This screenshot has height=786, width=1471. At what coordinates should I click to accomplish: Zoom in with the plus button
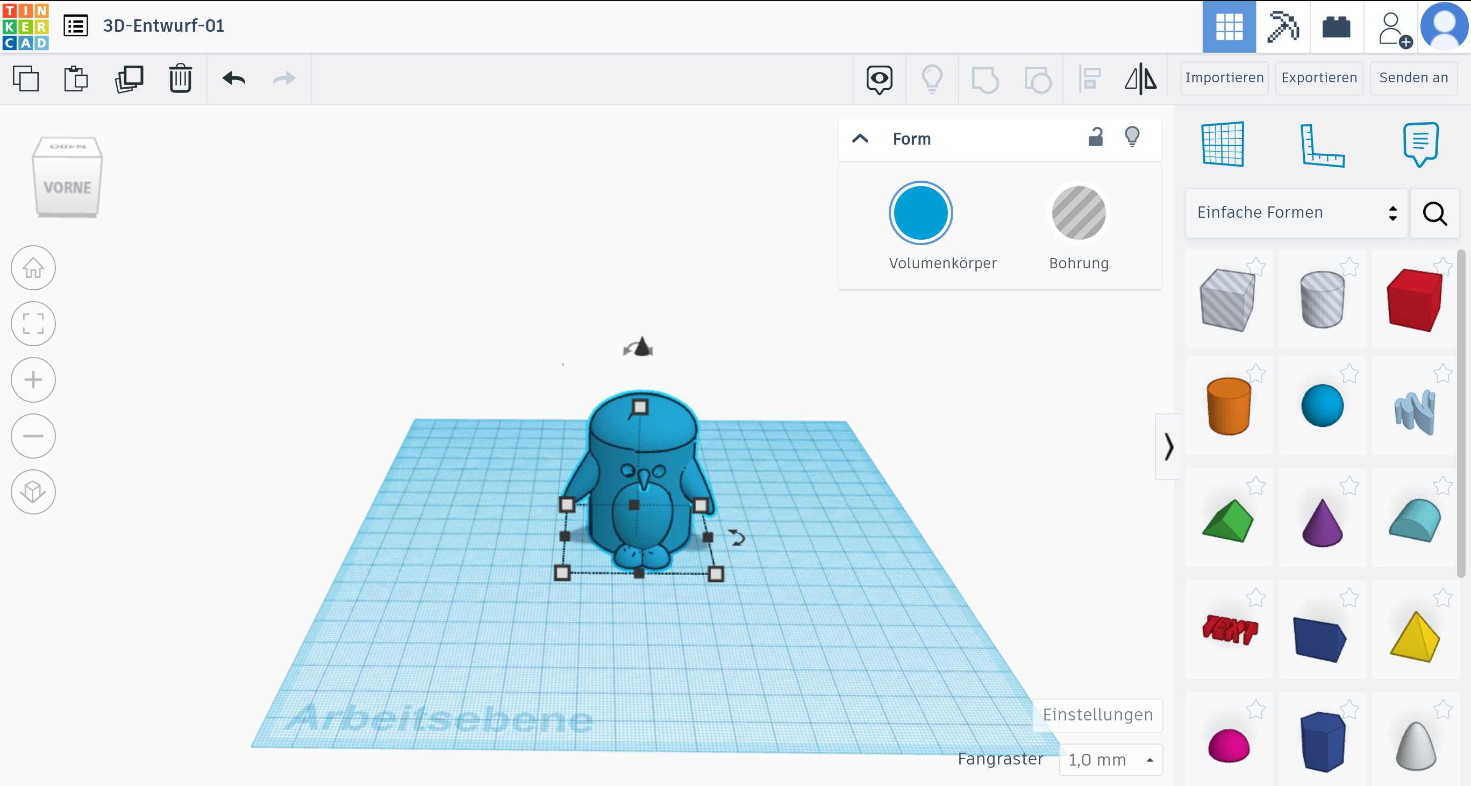point(33,380)
